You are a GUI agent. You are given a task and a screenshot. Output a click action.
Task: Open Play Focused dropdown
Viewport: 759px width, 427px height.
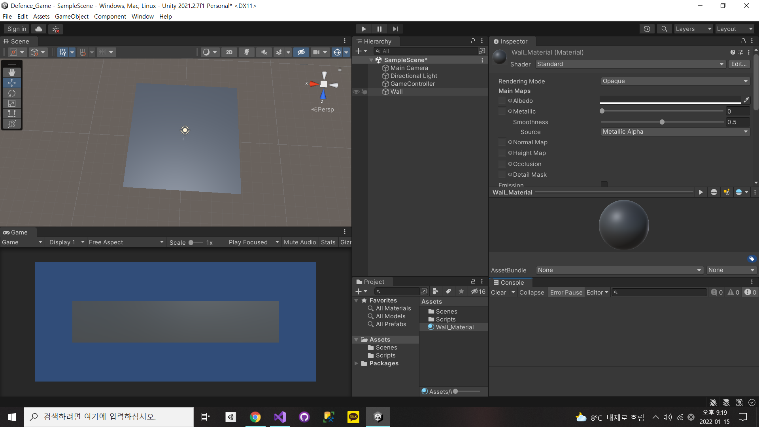coord(254,242)
